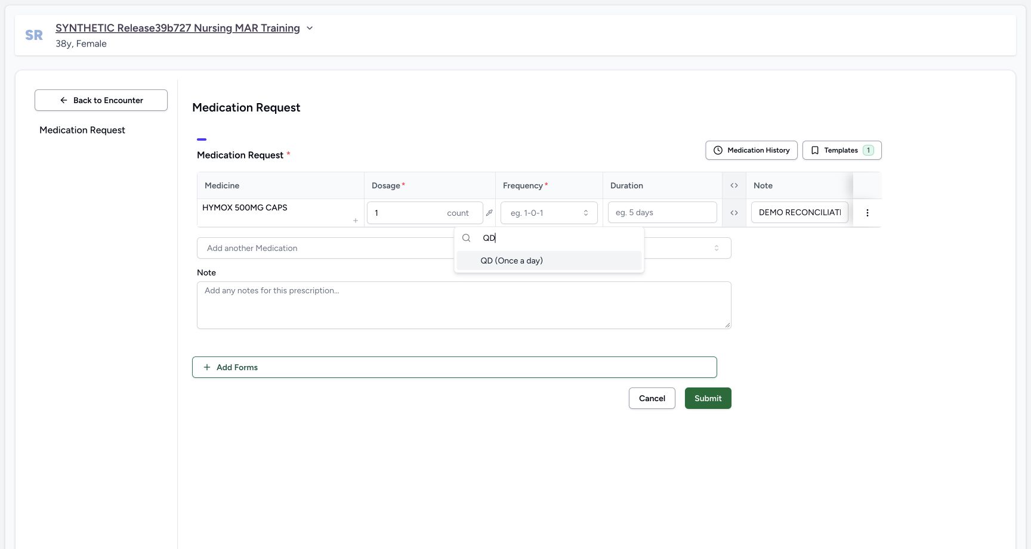Image resolution: width=1031 pixels, height=549 pixels.
Task: Expand columns icon in table header
Action: coord(734,185)
